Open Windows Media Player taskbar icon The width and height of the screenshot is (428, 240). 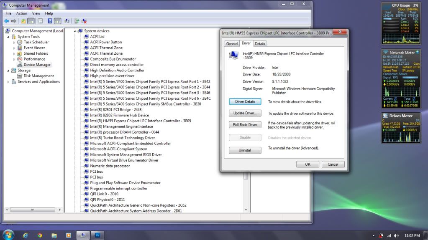coord(69,235)
